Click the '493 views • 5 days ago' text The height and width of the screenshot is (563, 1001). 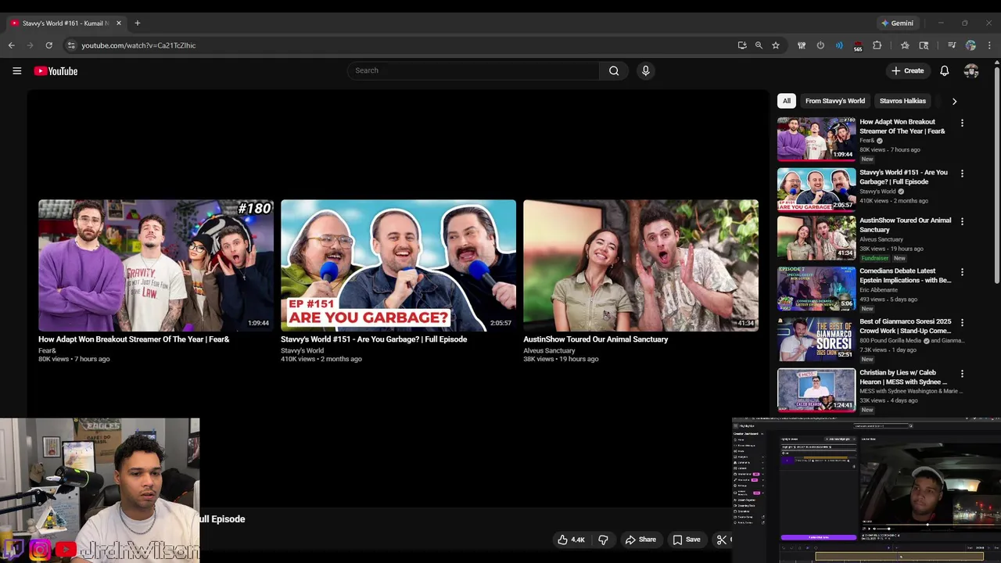(888, 299)
